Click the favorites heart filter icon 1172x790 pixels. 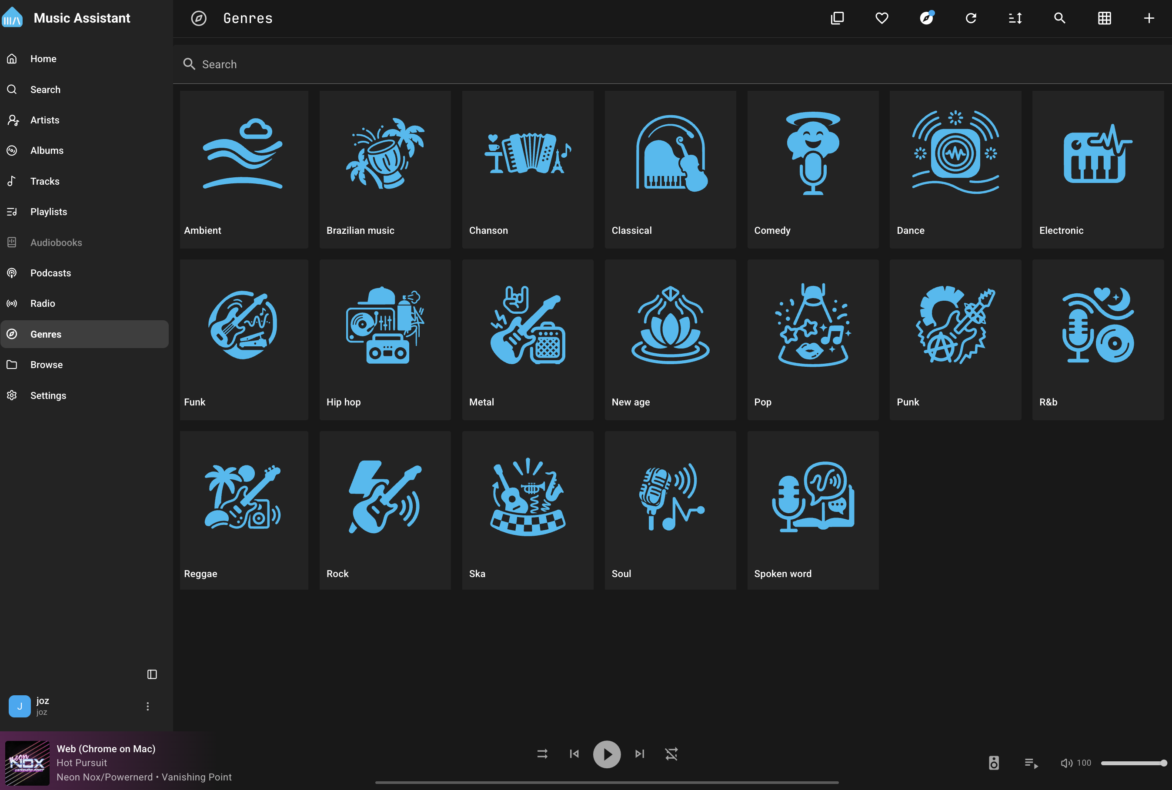coord(882,19)
